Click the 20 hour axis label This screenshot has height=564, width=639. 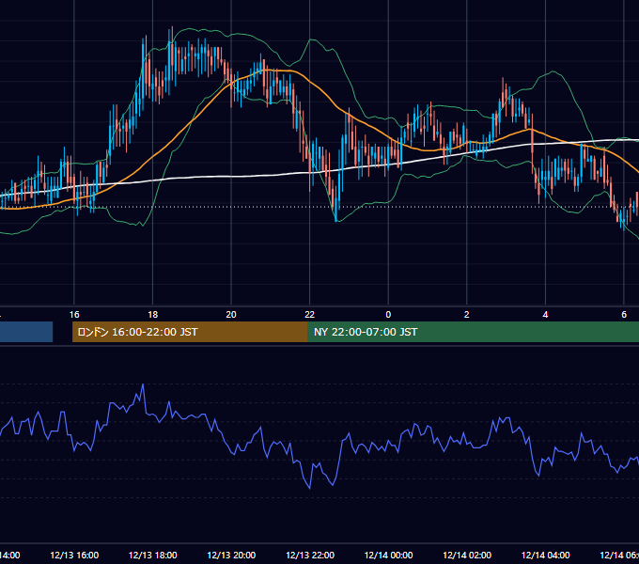pyautogui.click(x=231, y=315)
